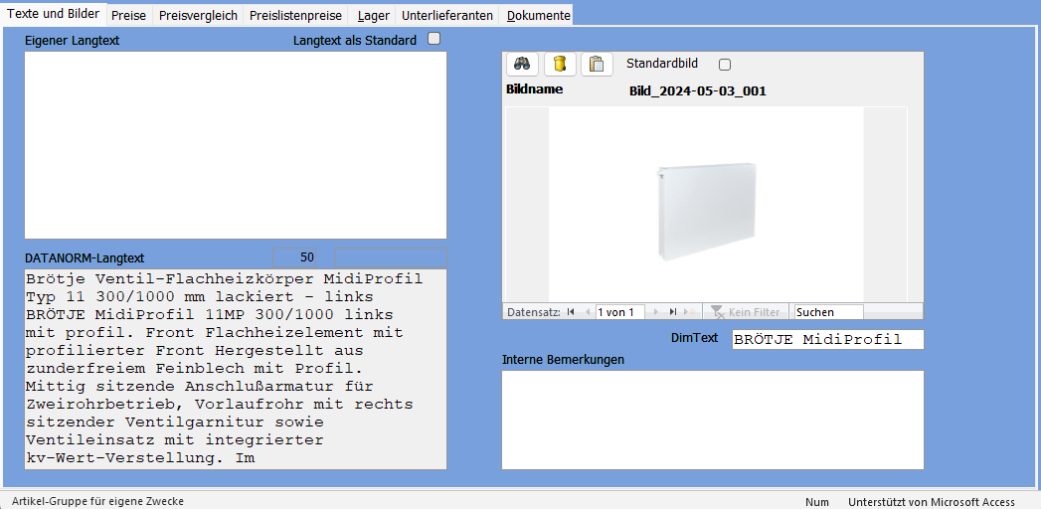Toggle the Standardbild checkbox
This screenshot has width=1041, height=509.
[x=725, y=65]
